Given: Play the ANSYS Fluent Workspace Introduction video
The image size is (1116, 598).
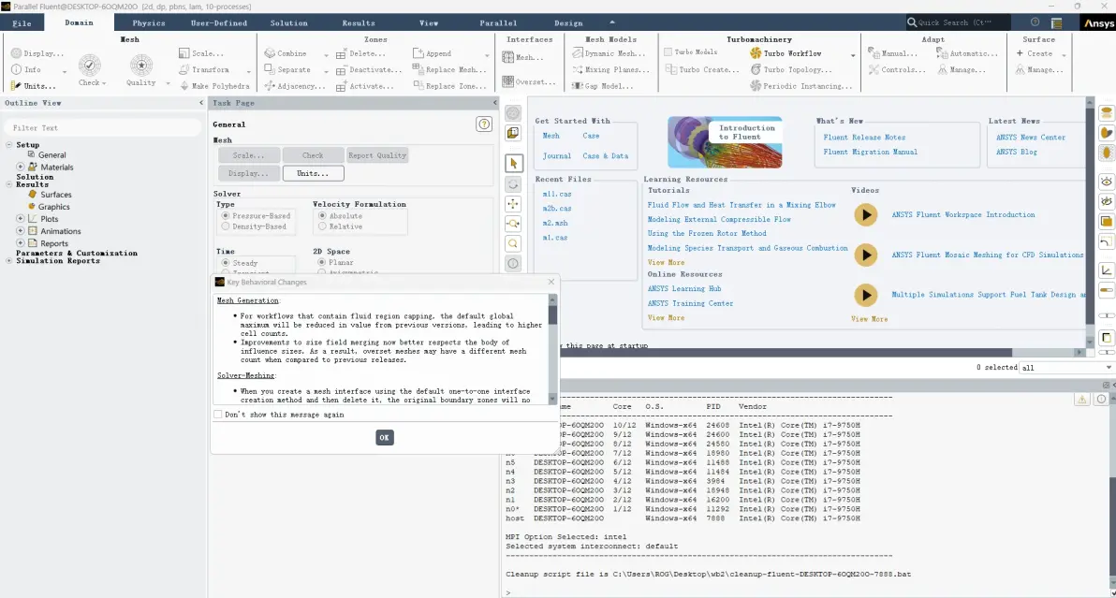Looking at the screenshot, I should (x=865, y=214).
